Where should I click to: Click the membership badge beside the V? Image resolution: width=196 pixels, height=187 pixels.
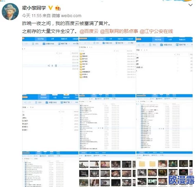pos(58,8)
